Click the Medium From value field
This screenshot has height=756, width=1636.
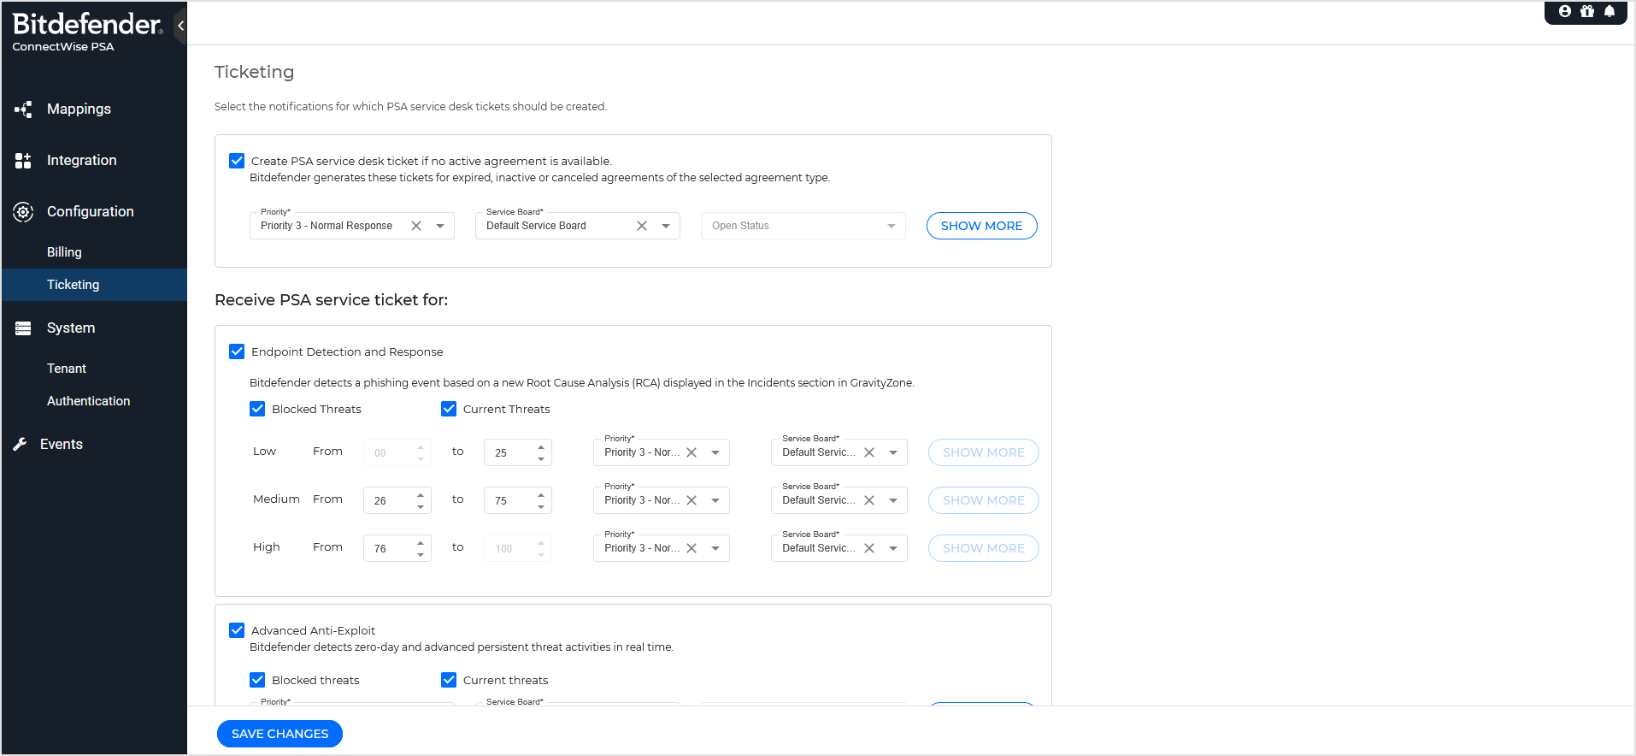pos(397,500)
